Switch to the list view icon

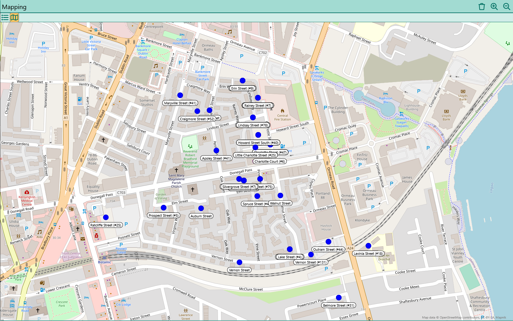coord(5,17)
